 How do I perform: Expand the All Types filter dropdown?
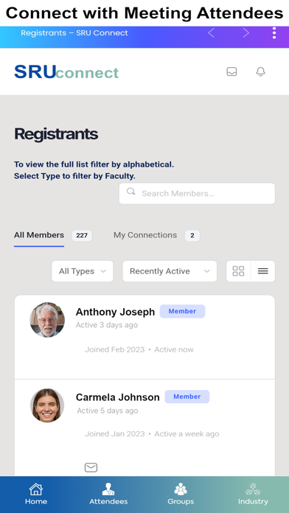(83, 271)
